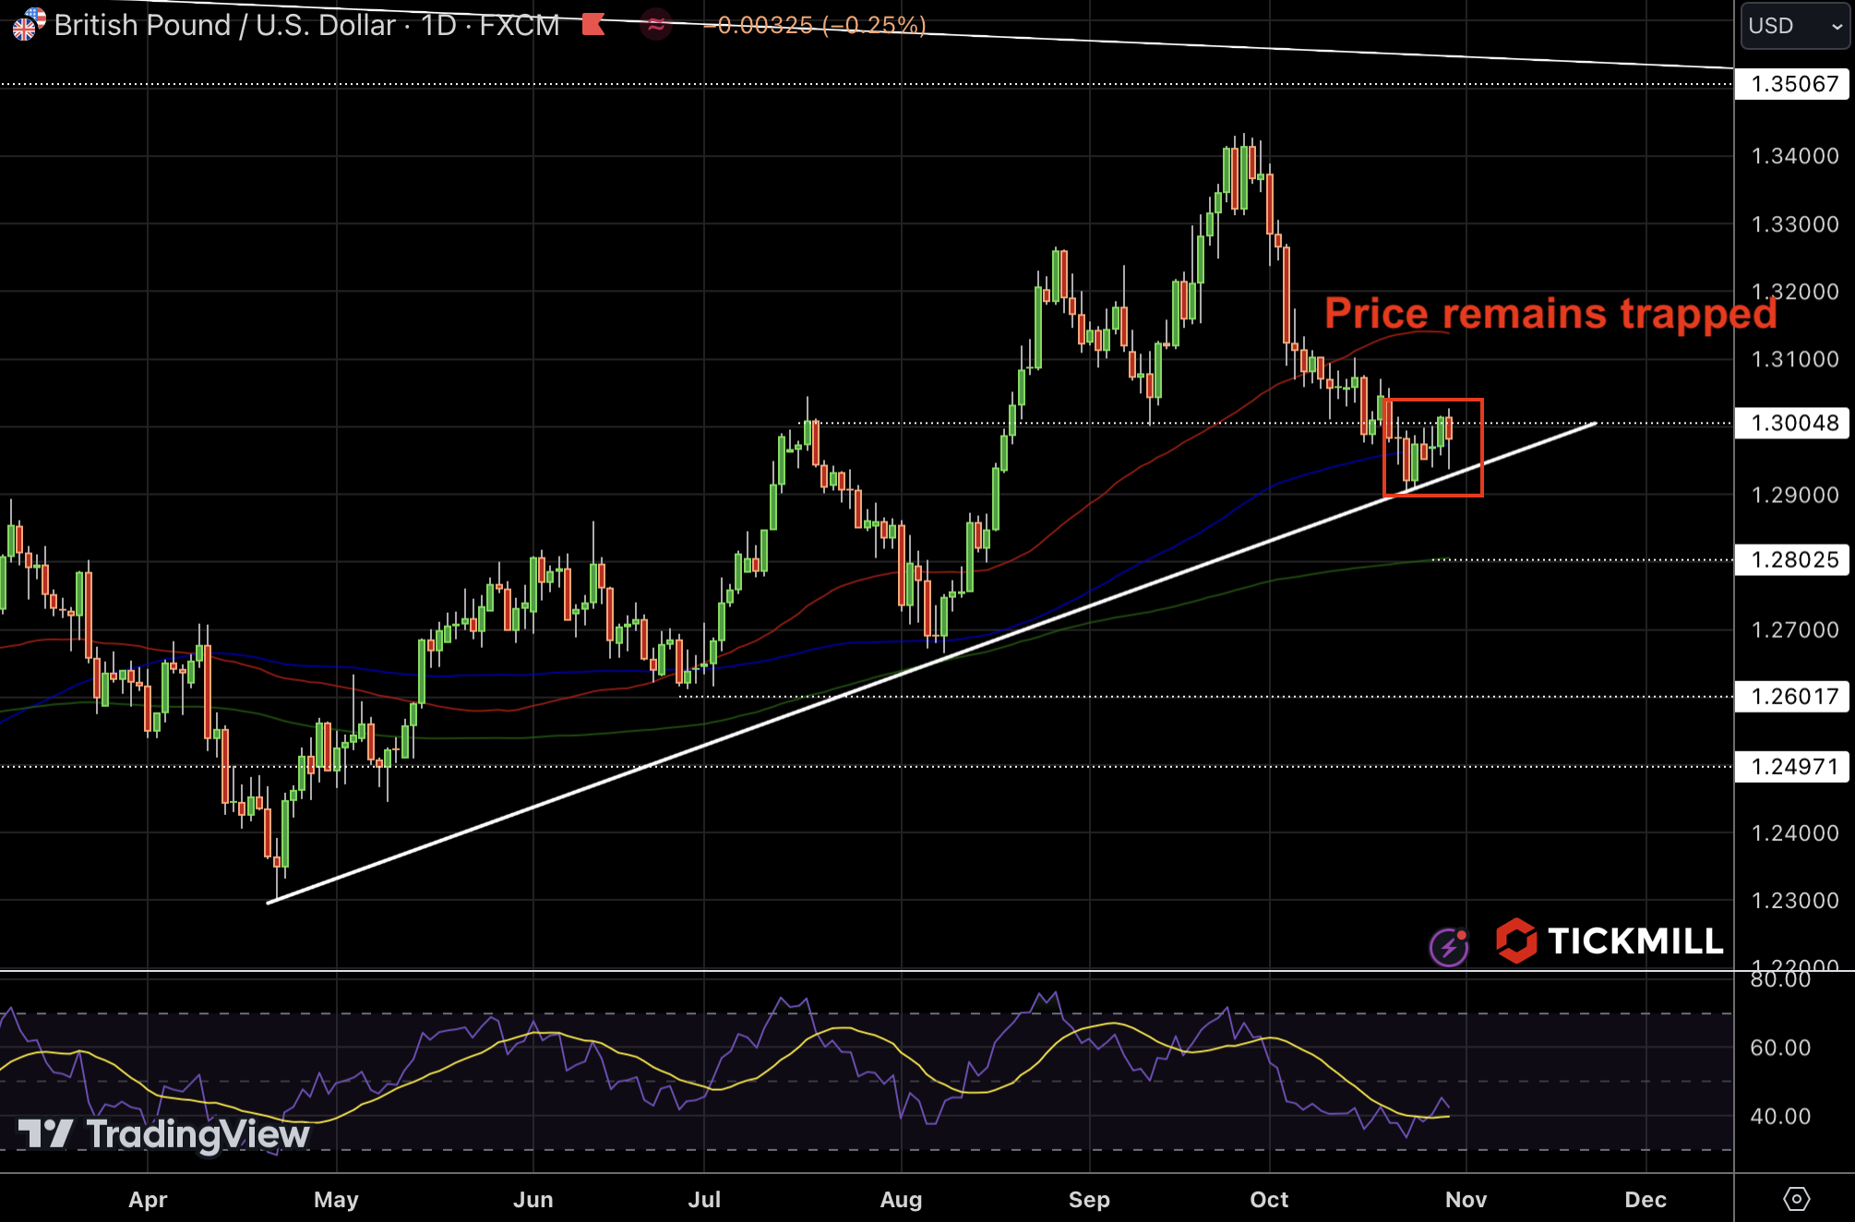Click the Dec label on time axis
This screenshot has height=1222, width=1855.
coord(1646,1199)
